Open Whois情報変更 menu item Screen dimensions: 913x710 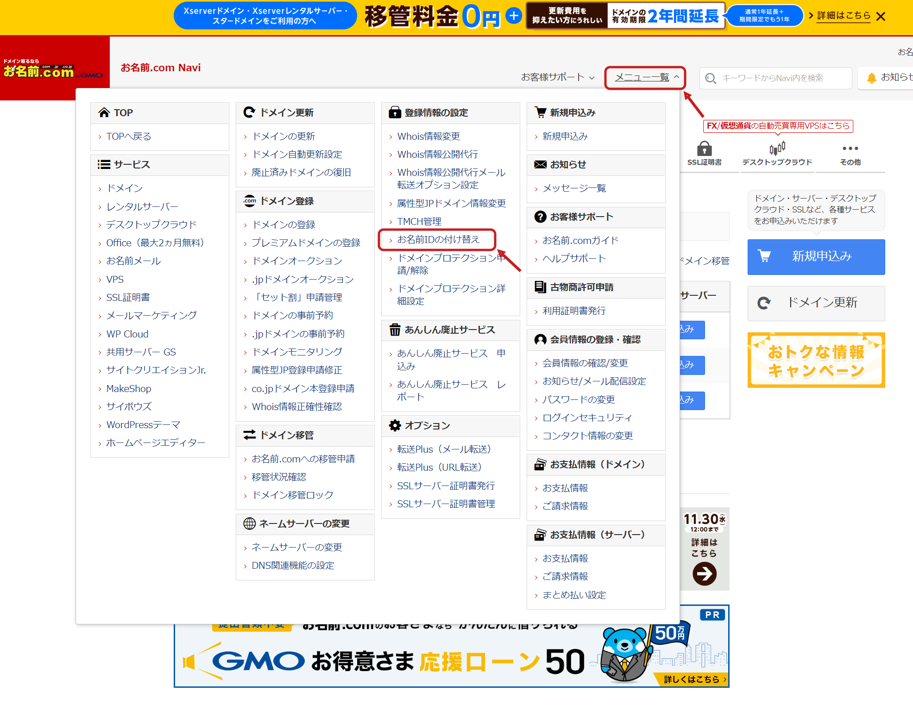[428, 136]
